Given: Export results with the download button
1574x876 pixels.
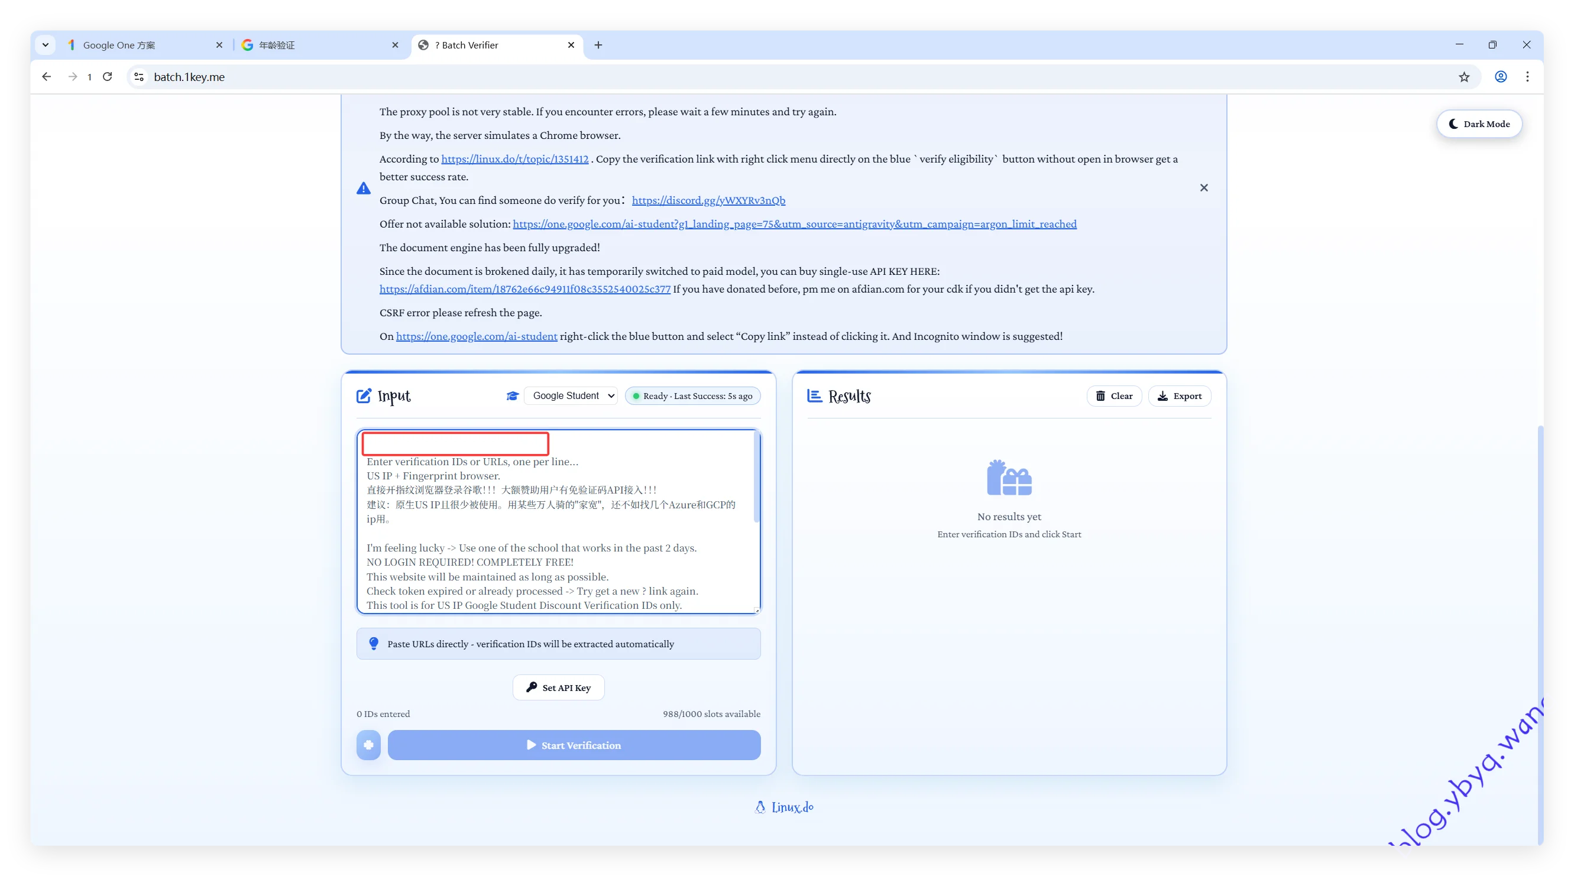Looking at the screenshot, I should [1179, 396].
